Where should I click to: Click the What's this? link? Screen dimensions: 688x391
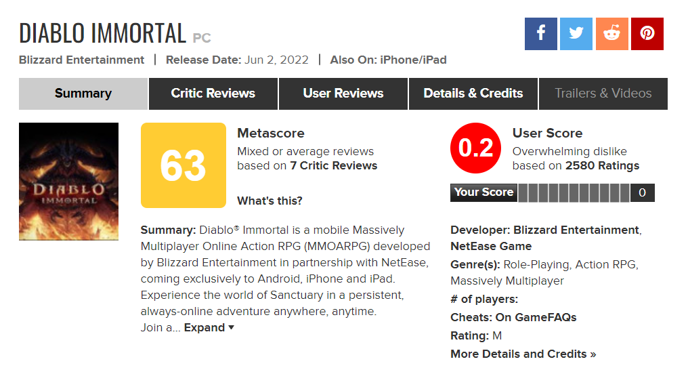click(270, 201)
